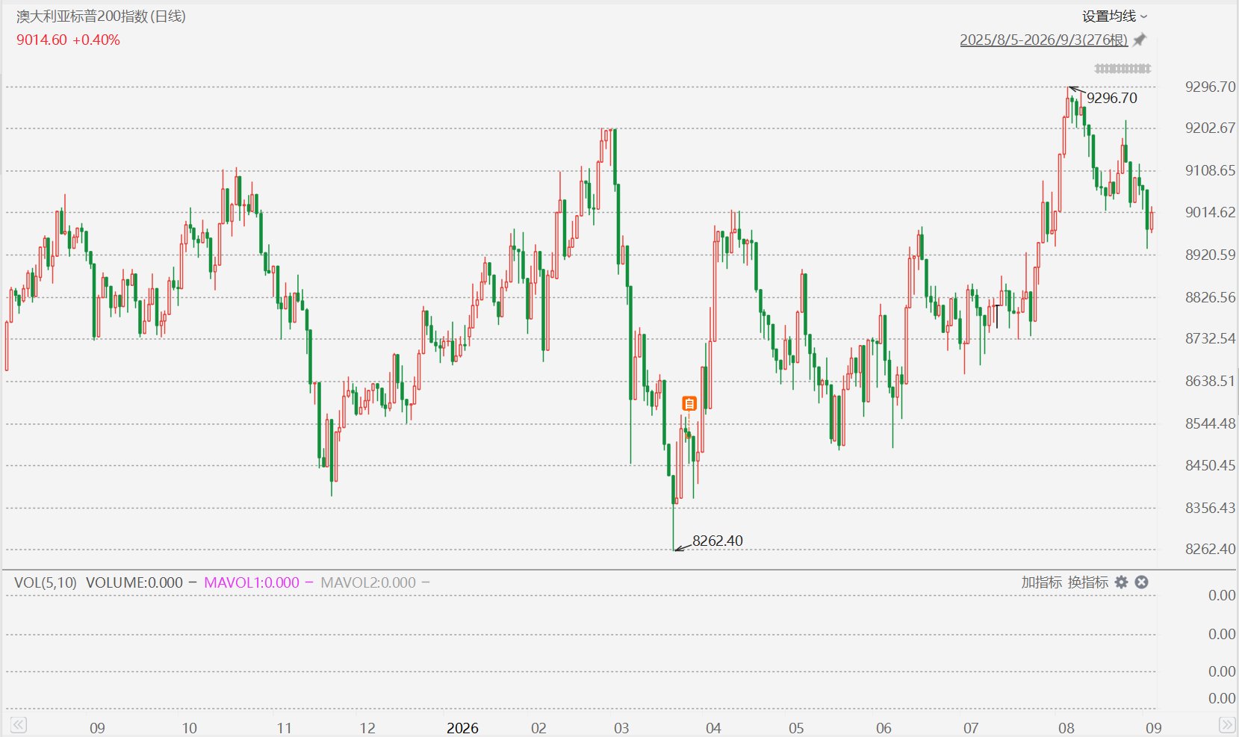This screenshot has width=1239, height=737.
Task: Click the pink MAVOL1 legend label
Action: (252, 582)
